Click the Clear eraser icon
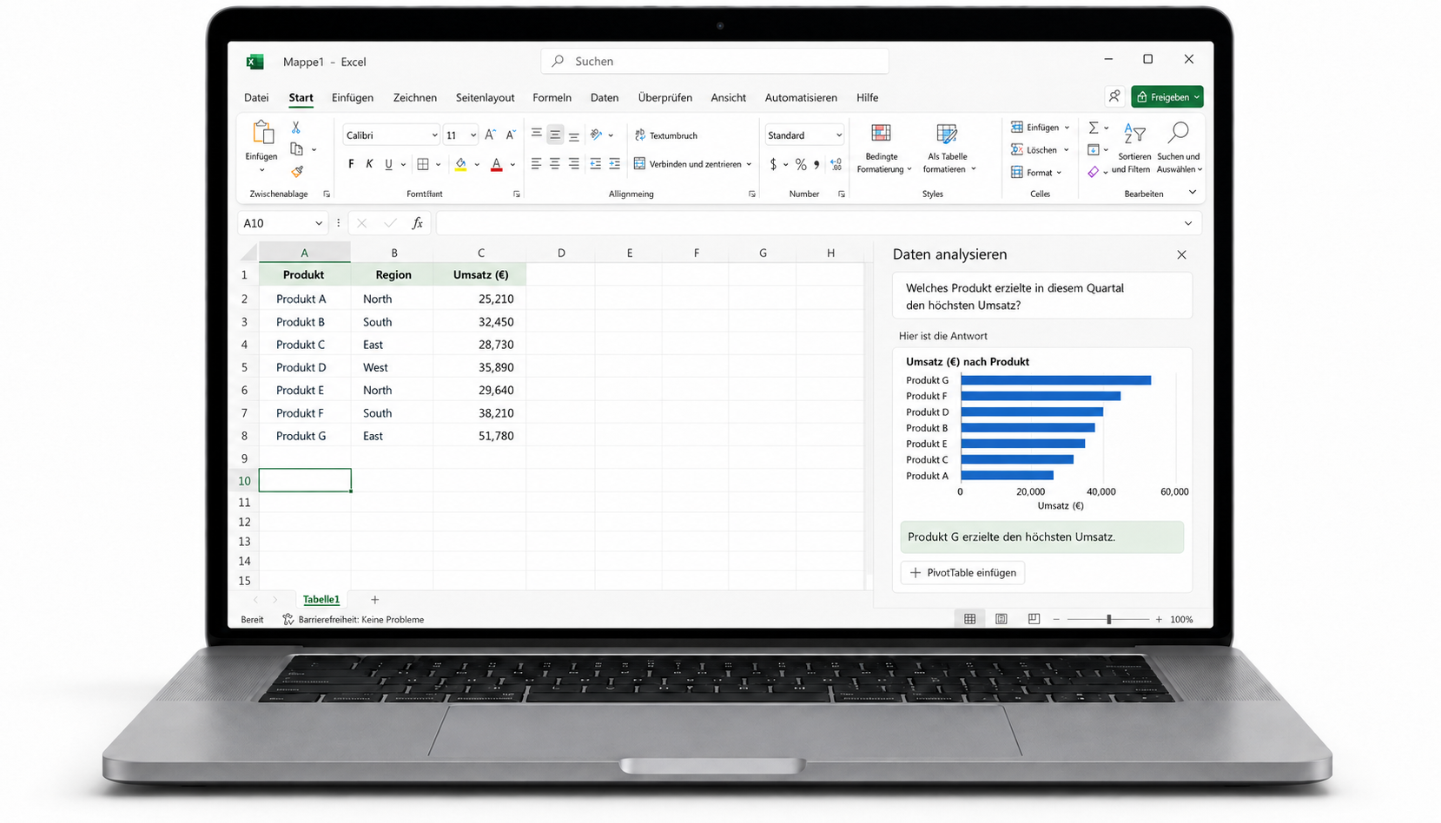1441x823 pixels. click(1094, 172)
